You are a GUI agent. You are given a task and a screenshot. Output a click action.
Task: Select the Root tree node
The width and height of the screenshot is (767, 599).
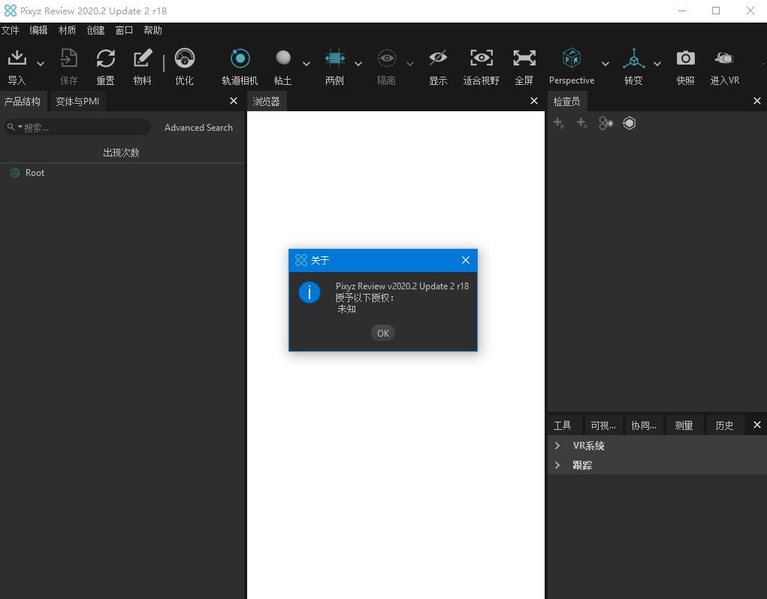(x=35, y=173)
